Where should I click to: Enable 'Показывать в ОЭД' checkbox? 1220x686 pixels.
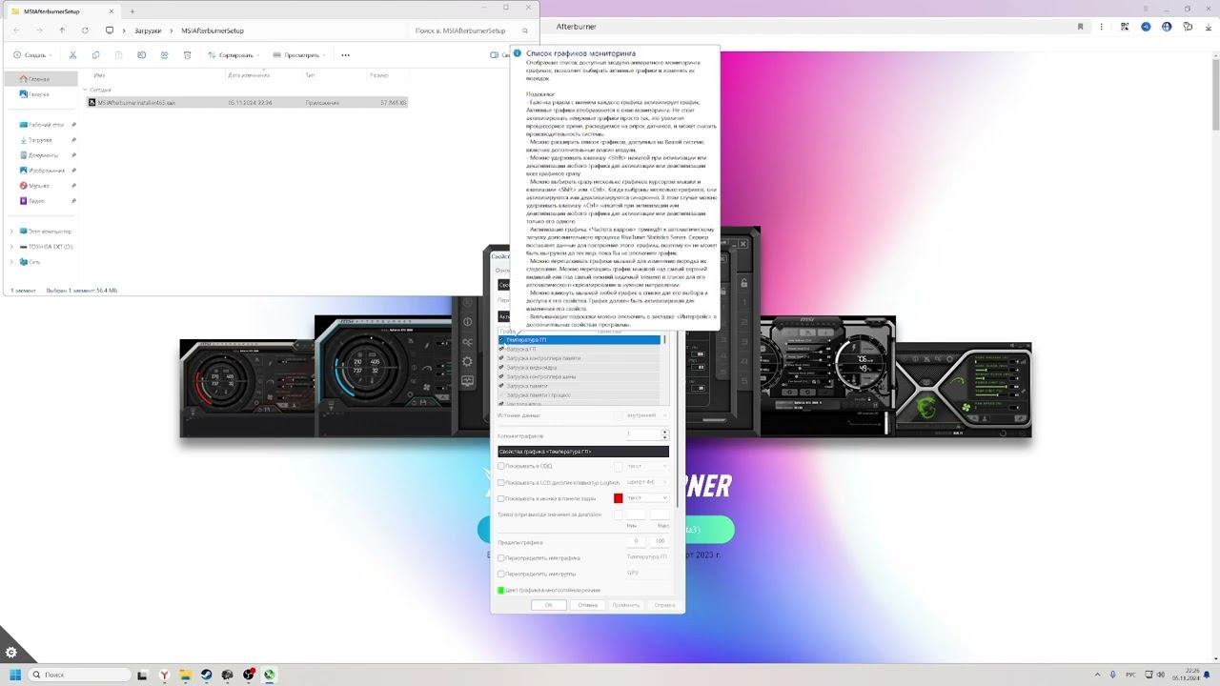click(501, 466)
